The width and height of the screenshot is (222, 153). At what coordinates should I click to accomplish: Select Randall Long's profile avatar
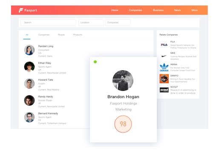[x=29, y=50]
